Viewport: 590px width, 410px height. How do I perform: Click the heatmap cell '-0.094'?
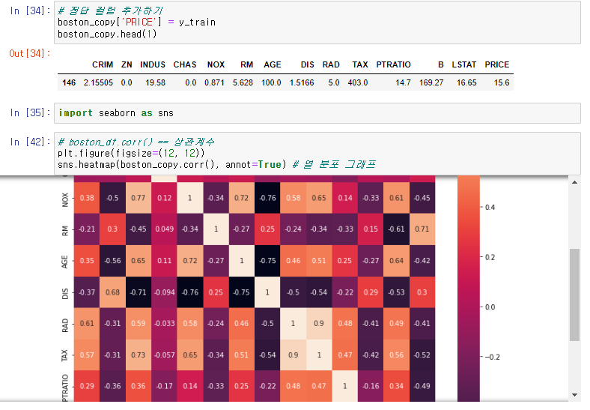click(165, 292)
